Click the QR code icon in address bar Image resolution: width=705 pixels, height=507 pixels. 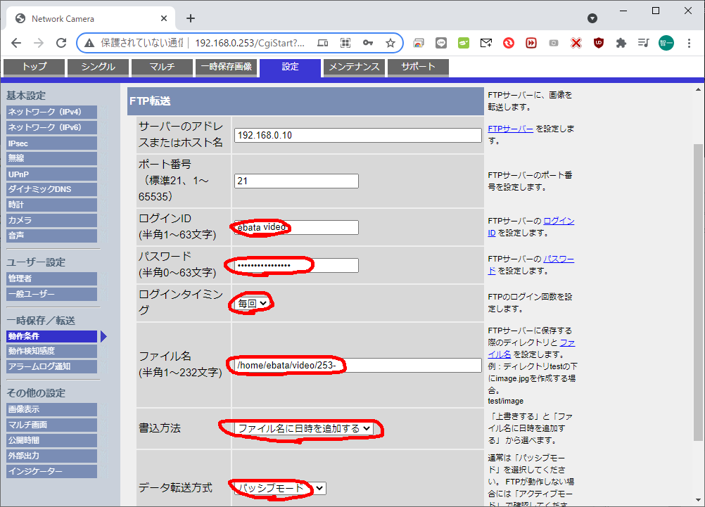[345, 43]
